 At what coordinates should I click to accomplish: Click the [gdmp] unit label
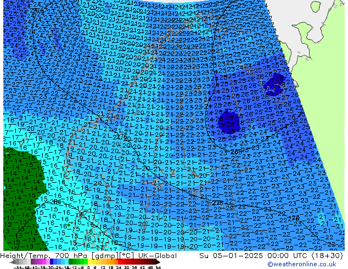tap(105, 256)
